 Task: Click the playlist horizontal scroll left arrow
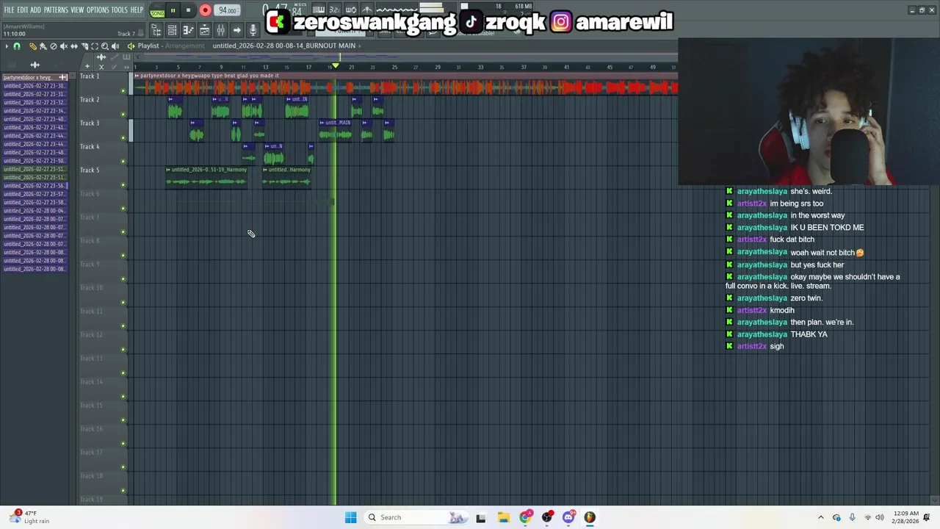point(137,57)
